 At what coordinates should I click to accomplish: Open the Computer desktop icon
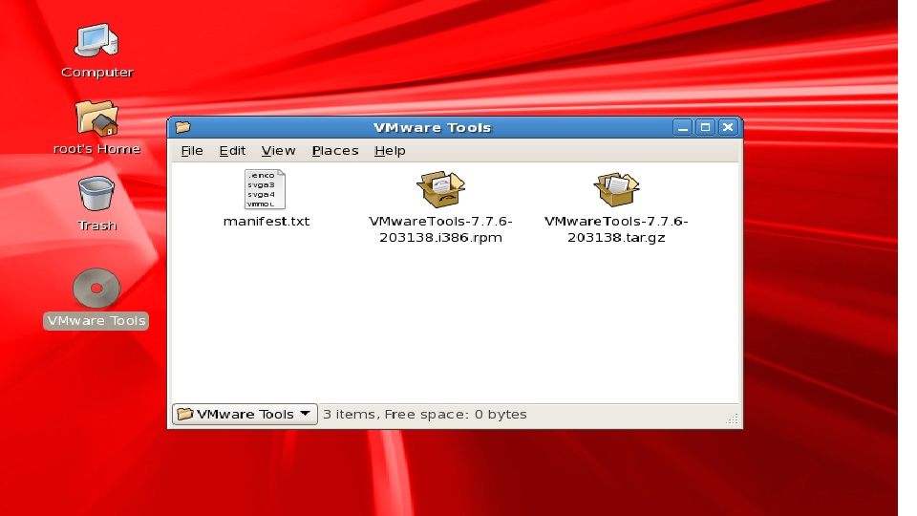tap(96, 40)
